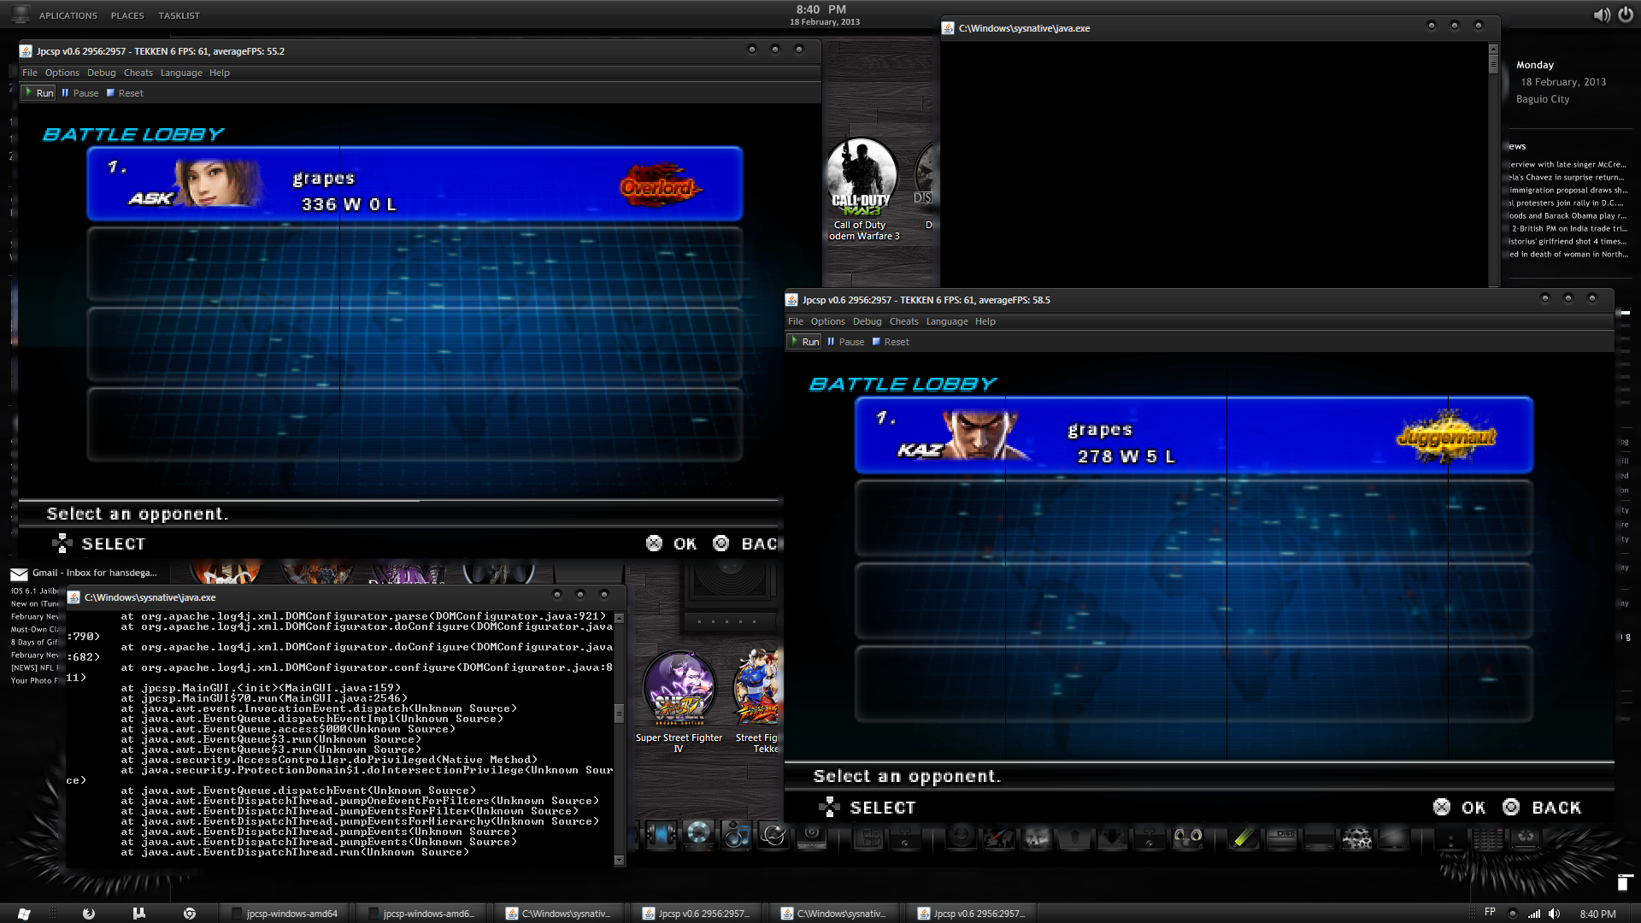Click Run in the left Jpcsp window
The height and width of the screenshot is (923, 1641).
39,93
